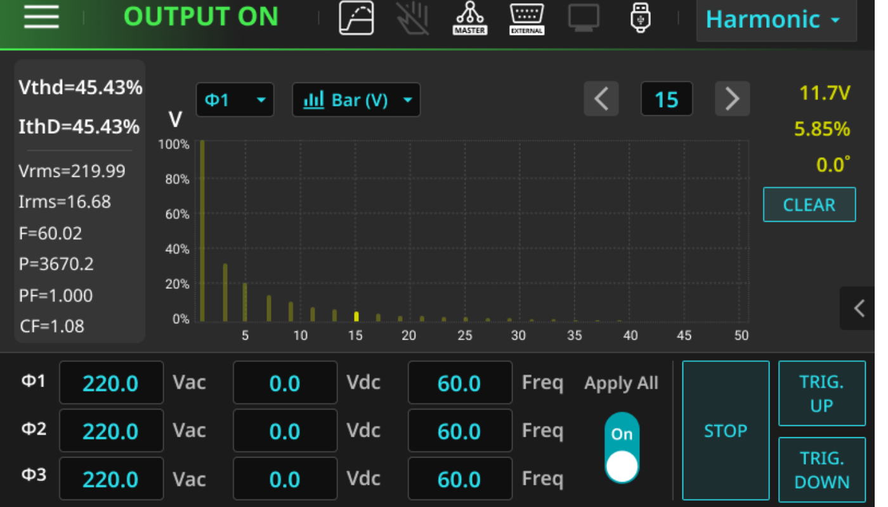Image resolution: width=888 pixels, height=507 pixels.
Task: Click the monitor display icon
Action: (x=584, y=18)
